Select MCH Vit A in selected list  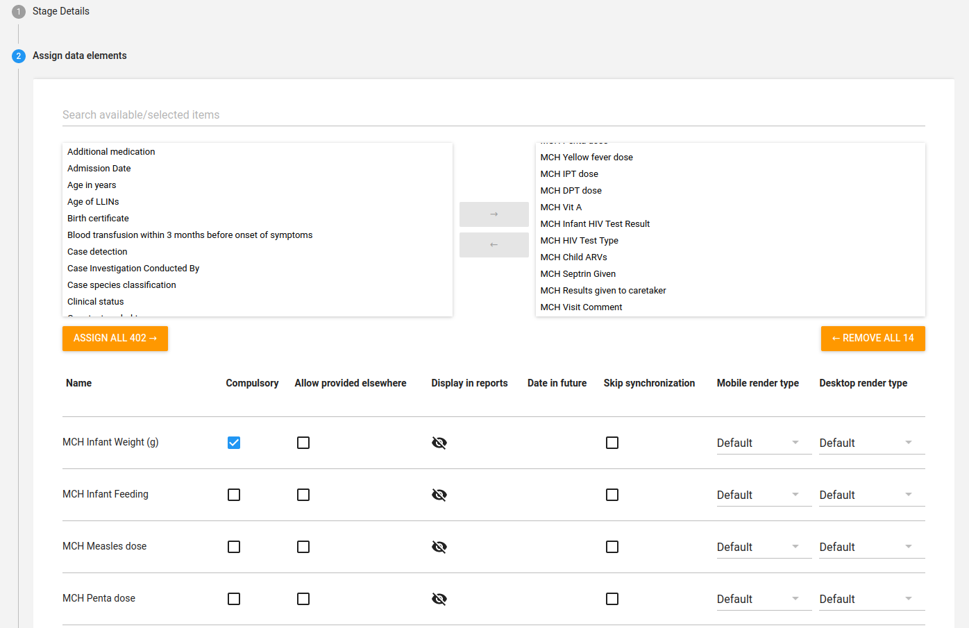(x=730, y=207)
